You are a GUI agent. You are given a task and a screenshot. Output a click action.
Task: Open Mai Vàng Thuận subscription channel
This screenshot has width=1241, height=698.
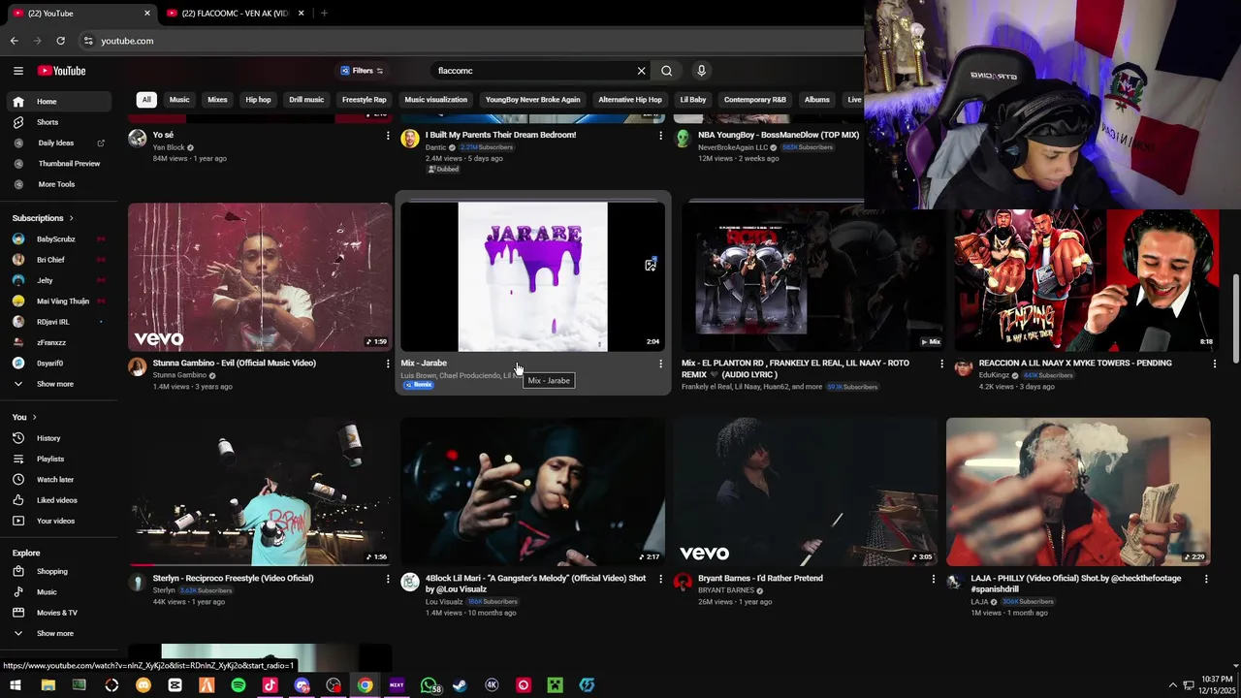point(58,301)
